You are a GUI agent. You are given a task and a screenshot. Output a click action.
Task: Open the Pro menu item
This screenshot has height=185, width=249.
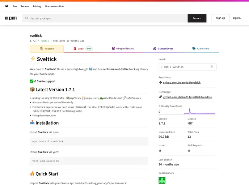click(14, 7)
